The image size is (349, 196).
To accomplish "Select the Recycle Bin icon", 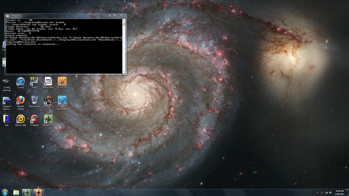I will pyautogui.click(x=34, y=102).
